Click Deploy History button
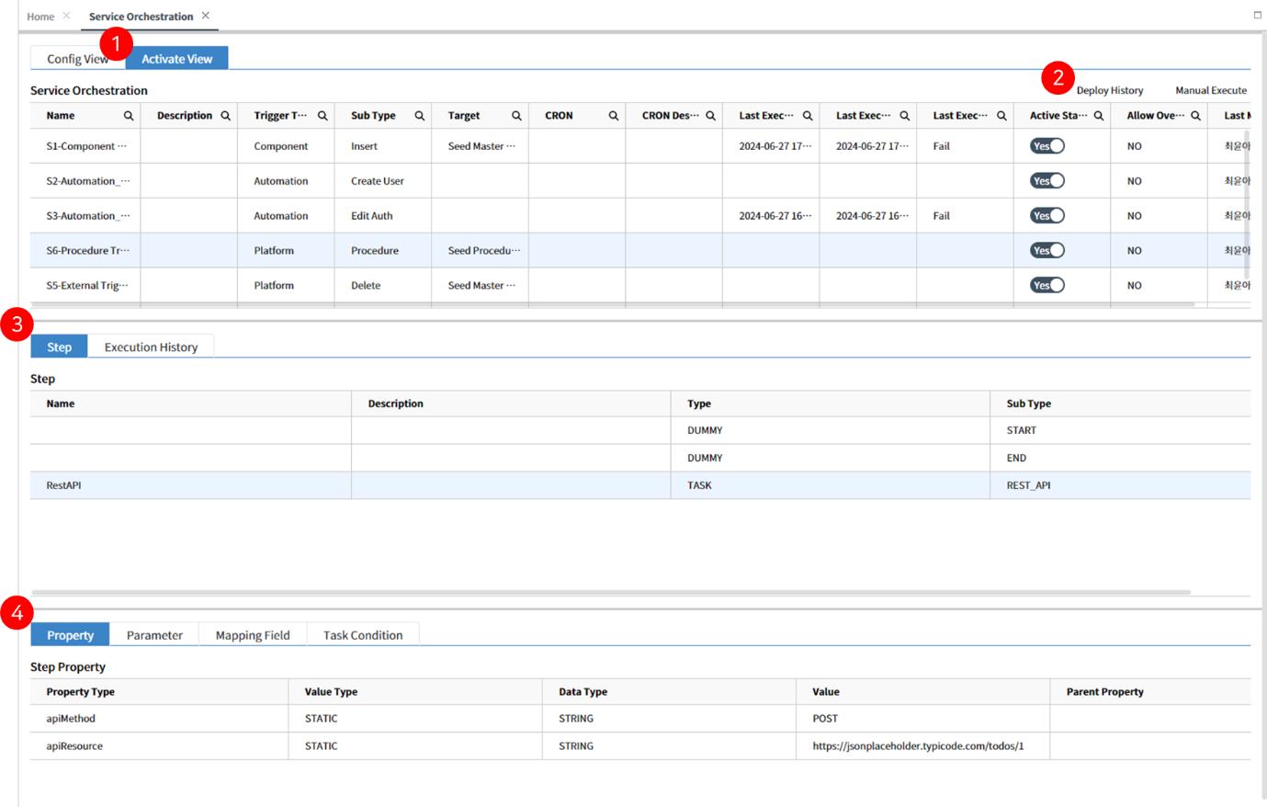This screenshot has height=807, width=1267. (1110, 91)
